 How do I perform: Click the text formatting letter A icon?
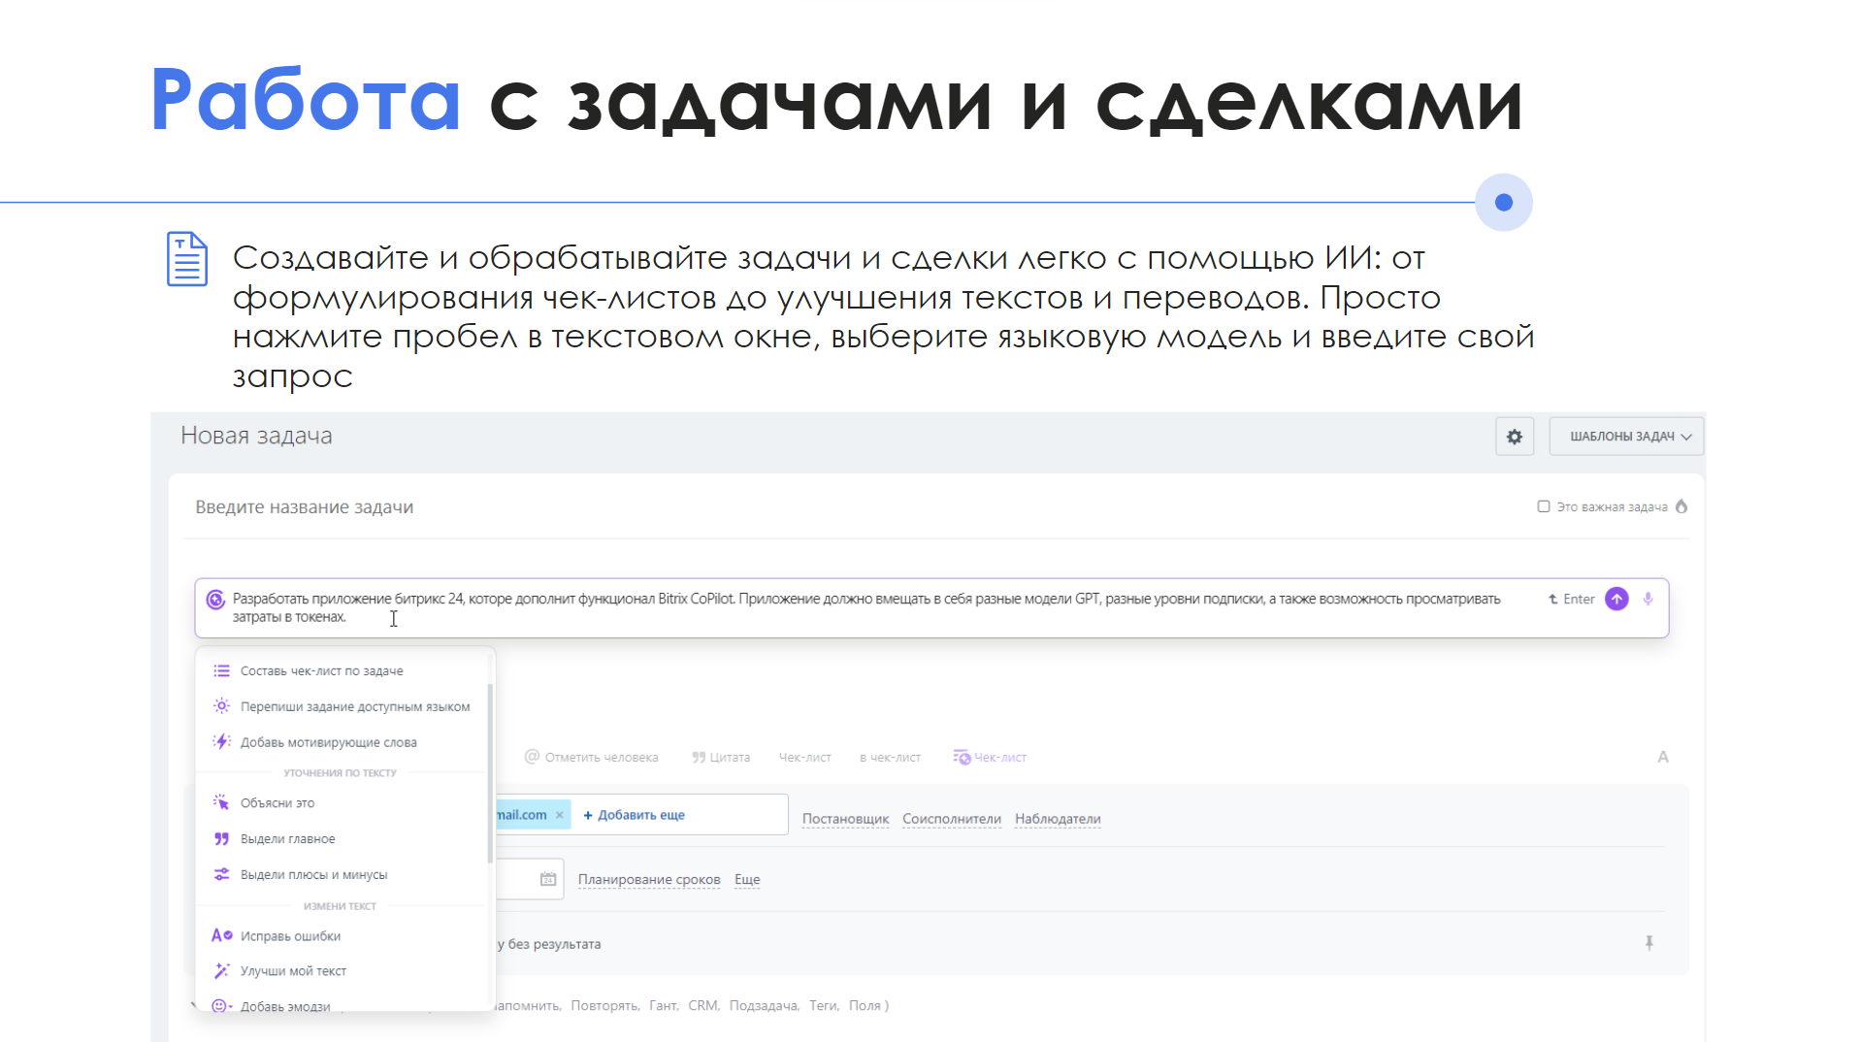1662,757
